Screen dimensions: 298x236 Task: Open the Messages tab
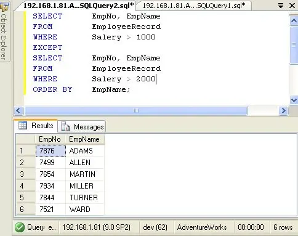click(83, 127)
